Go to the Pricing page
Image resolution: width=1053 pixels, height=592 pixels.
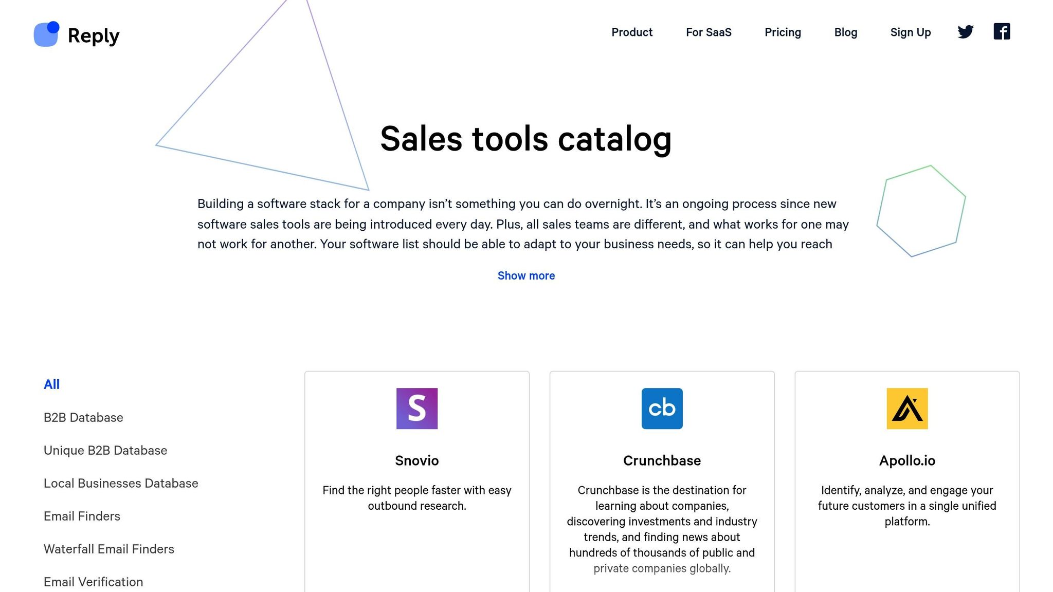[x=783, y=32]
